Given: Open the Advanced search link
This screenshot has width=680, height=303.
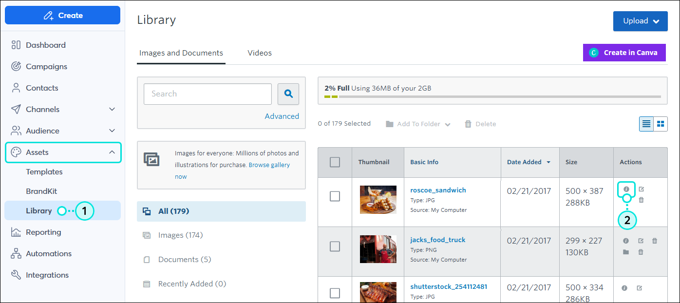Looking at the screenshot, I should [x=282, y=116].
